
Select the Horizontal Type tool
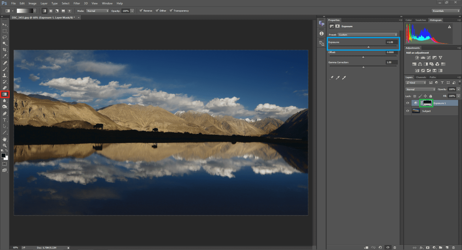click(5, 120)
